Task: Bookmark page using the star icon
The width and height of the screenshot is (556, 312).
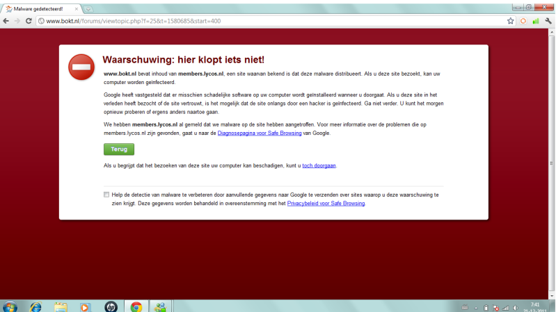Action: pos(510,21)
